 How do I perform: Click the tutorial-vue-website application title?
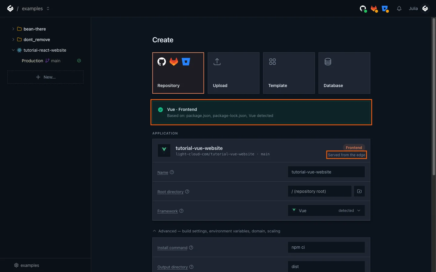[199, 148]
